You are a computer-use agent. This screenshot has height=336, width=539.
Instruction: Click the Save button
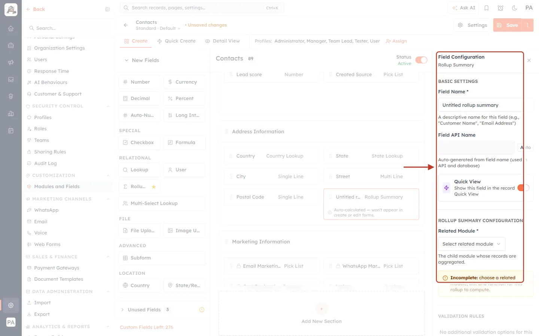click(508, 25)
